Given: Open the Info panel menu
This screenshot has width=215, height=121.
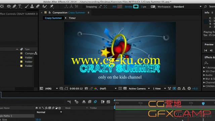Looking at the screenshot, I should click(x=212, y=12).
